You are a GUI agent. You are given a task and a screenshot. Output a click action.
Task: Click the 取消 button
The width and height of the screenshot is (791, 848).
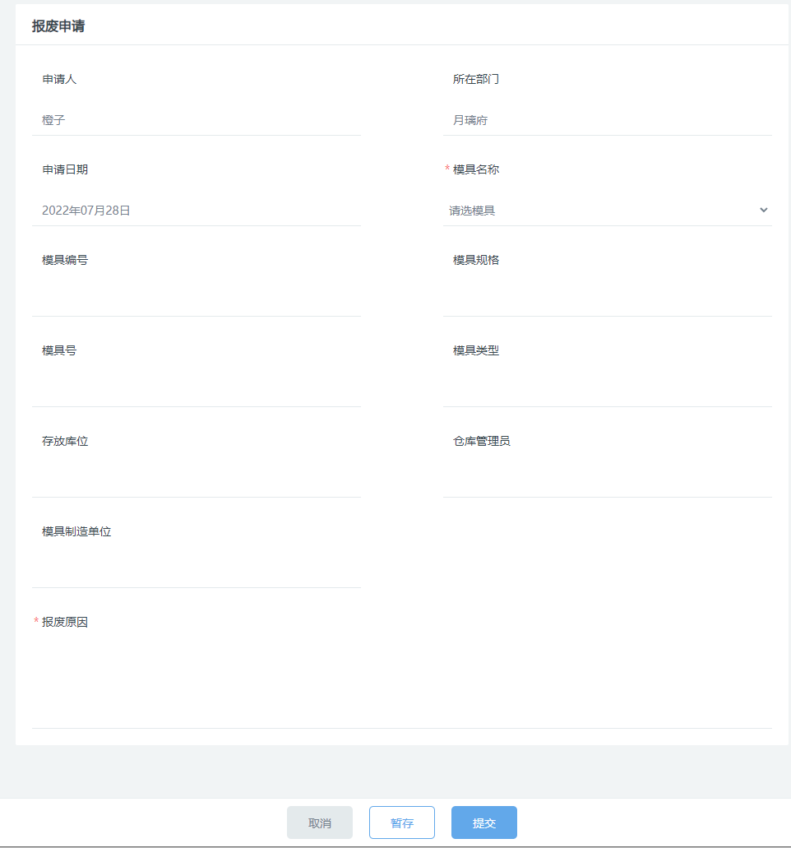[320, 822]
